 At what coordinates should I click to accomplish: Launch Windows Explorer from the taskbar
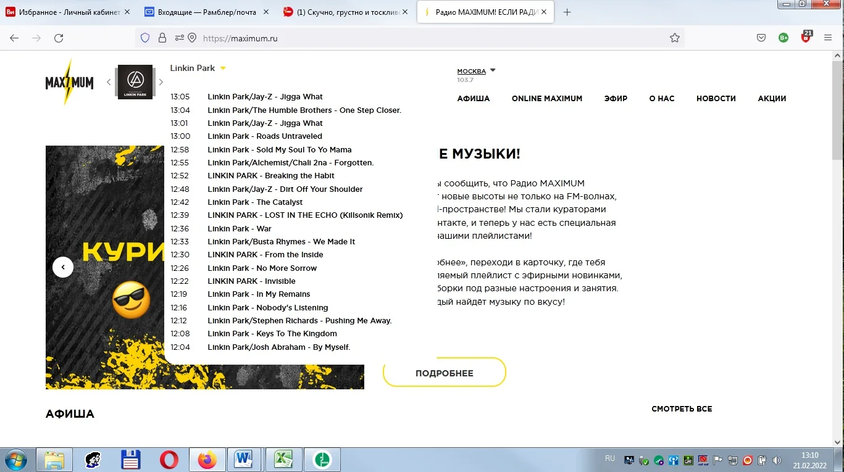(x=54, y=460)
